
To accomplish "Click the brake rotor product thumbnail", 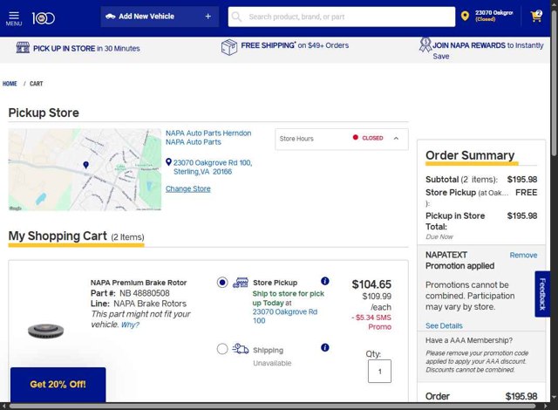I will [x=45, y=331].
